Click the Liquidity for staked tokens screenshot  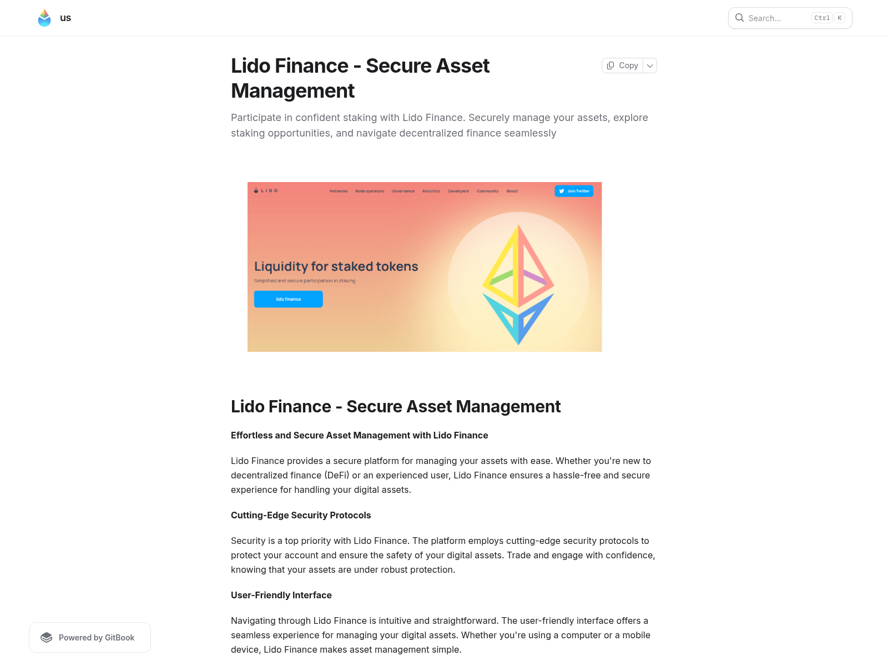[424, 266]
